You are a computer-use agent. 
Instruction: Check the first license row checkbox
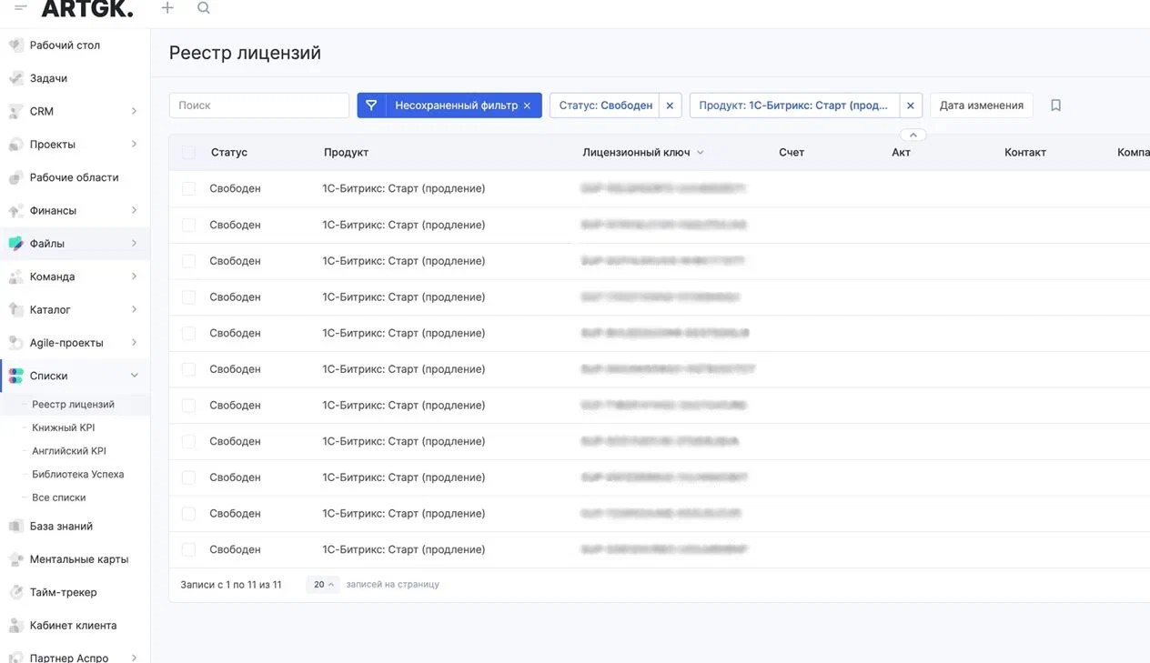[x=188, y=189]
